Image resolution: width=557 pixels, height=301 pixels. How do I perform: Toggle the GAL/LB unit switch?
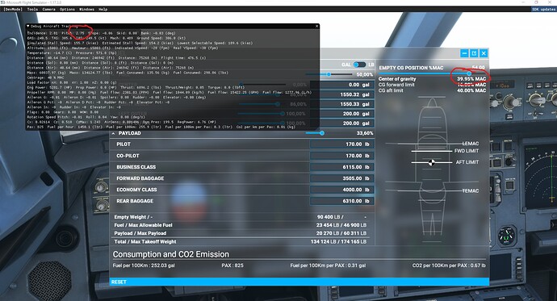click(359, 65)
